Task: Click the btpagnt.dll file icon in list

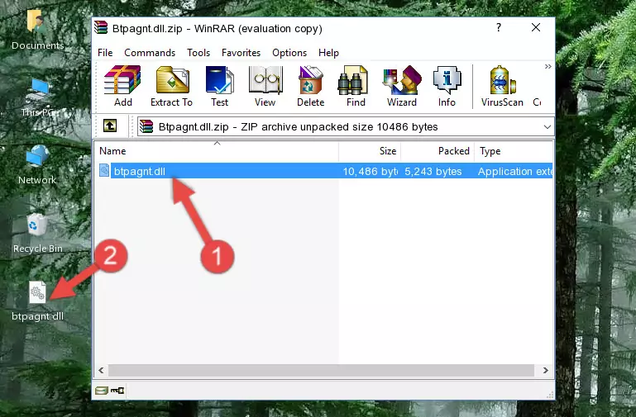Action: point(104,171)
